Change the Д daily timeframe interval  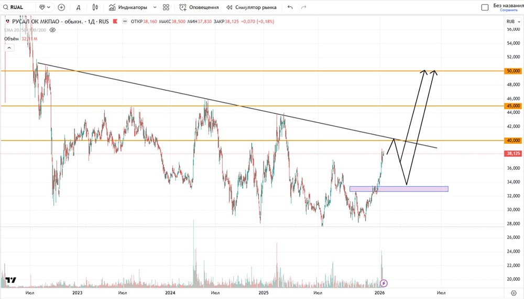tap(78, 7)
